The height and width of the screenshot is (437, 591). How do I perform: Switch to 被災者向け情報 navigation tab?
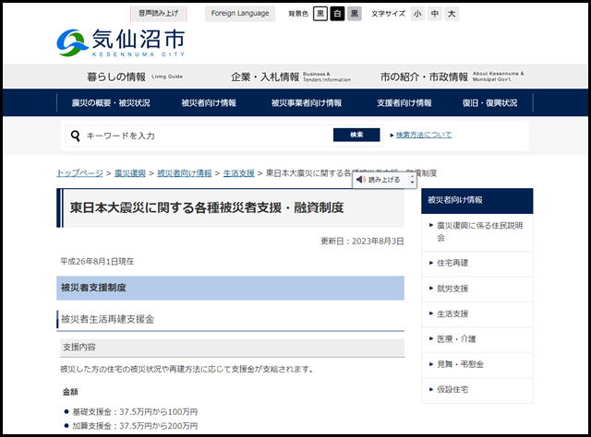point(209,103)
